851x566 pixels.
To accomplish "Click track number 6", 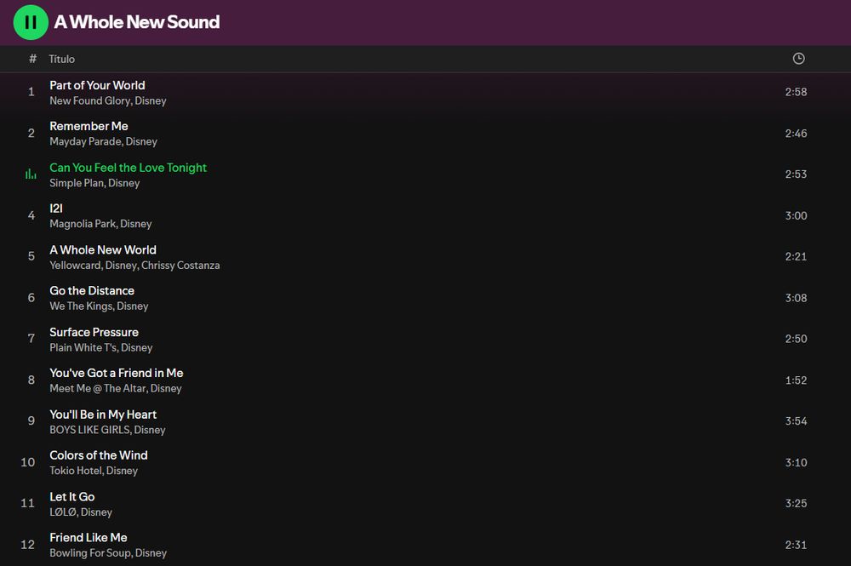I will 31,297.
